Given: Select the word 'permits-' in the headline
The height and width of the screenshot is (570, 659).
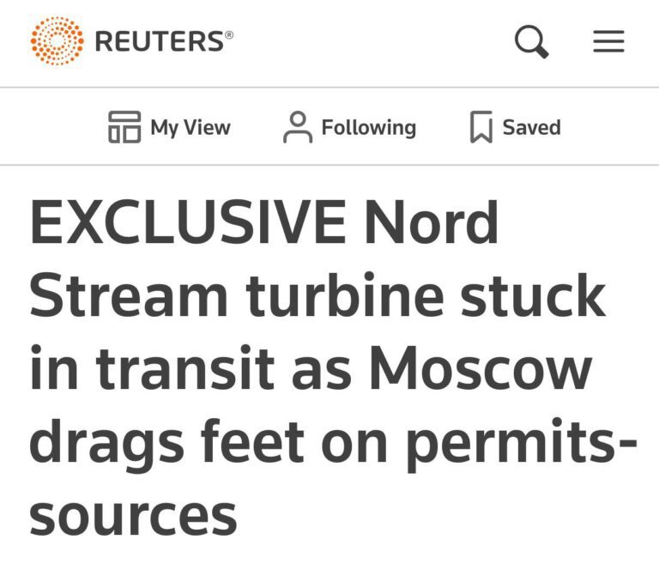Looking at the screenshot, I should [522, 446].
